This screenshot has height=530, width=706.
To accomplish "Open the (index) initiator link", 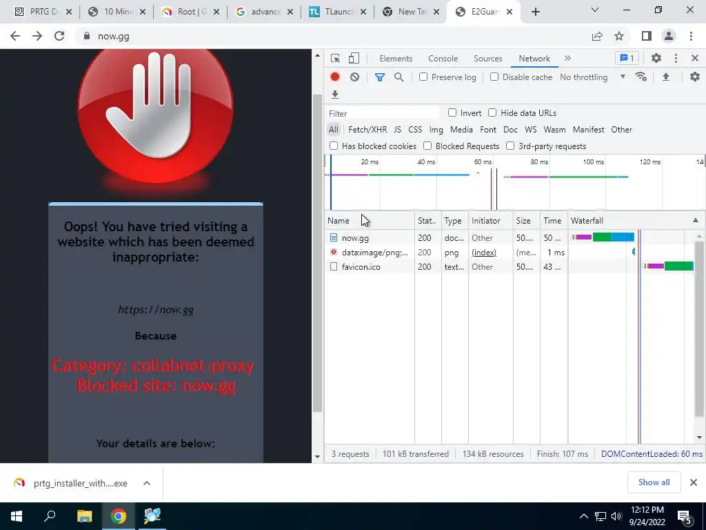I will [484, 253].
